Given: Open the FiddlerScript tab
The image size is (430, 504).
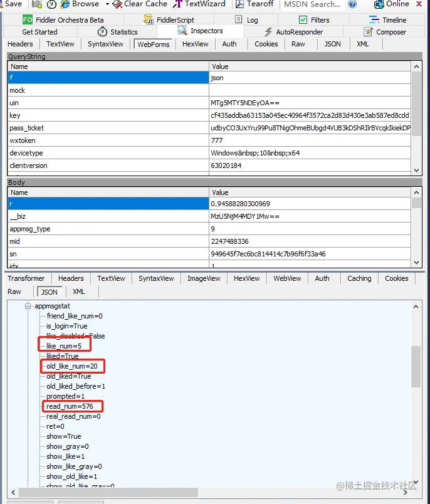Looking at the screenshot, I should pyautogui.click(x=169, y=20).
